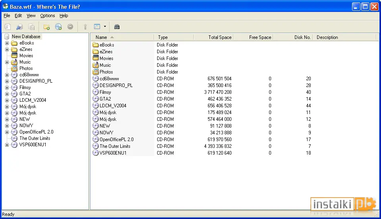
Task: Select the Views list layout button
Action: tap(97, 27)
